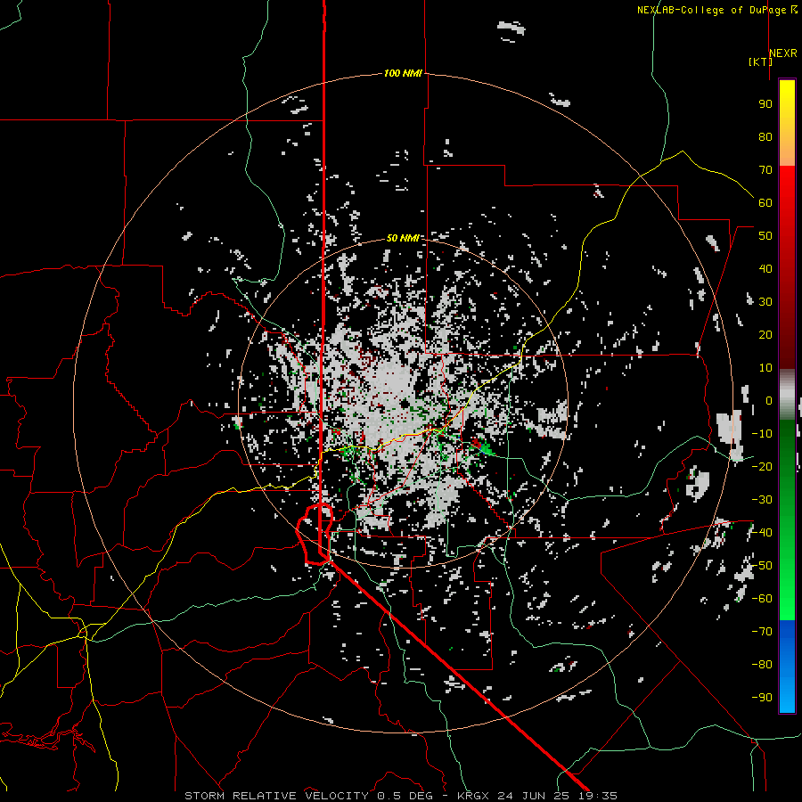Click the positive 60 knot scale label
This screenshot has width=802, height=802.
coord(765,202)
